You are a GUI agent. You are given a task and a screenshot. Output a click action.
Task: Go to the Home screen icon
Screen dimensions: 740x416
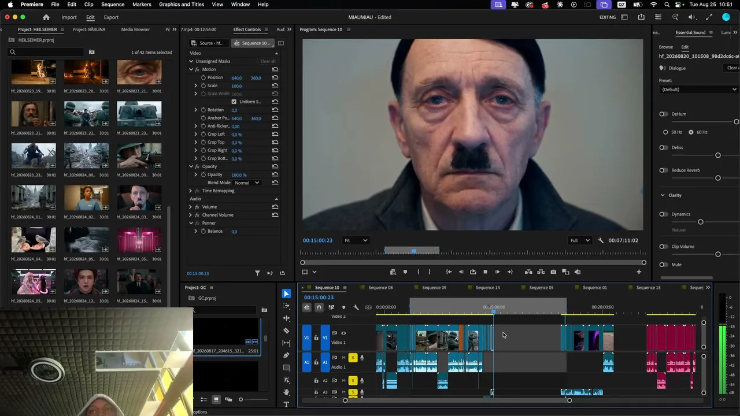click(46, 17)
